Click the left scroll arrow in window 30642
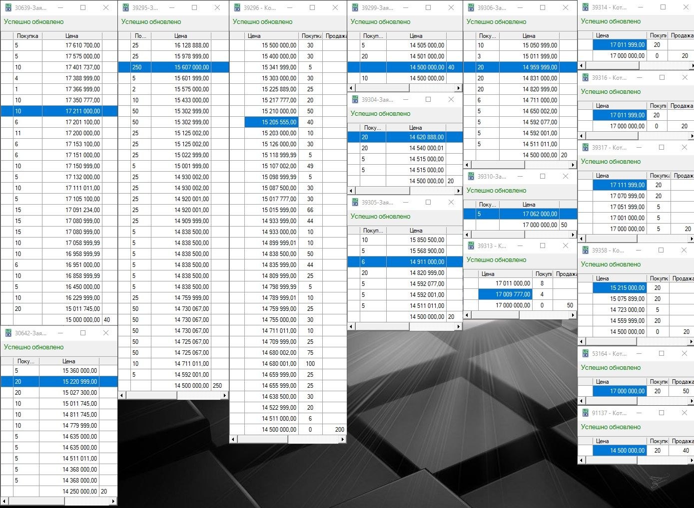The height and width of the screenshot is (508, 694). pyautogui.click(x=4, y=501)
